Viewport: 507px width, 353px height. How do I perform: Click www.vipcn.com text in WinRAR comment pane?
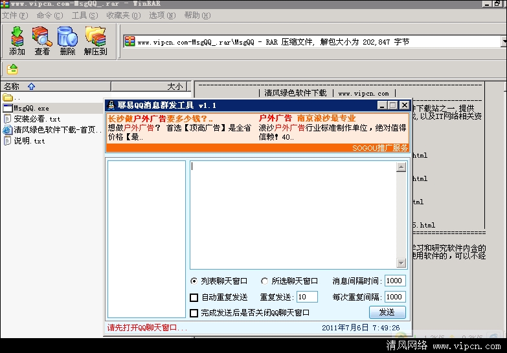(x=363, y=93)
